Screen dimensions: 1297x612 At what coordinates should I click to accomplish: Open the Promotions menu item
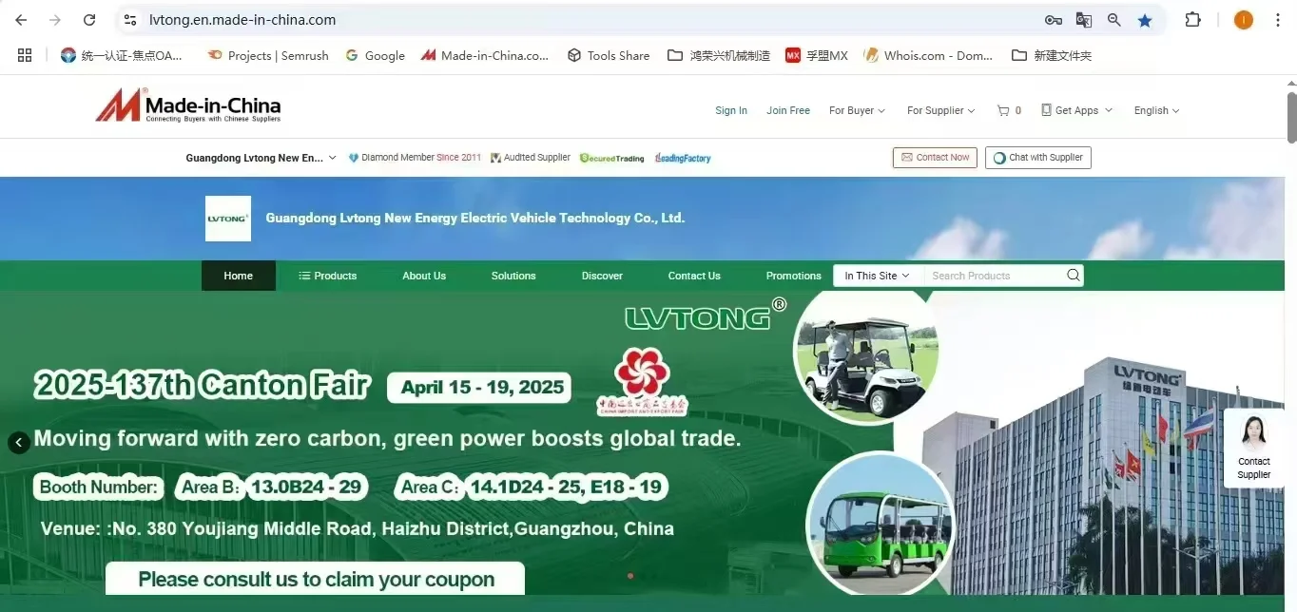tap(793, 276)
